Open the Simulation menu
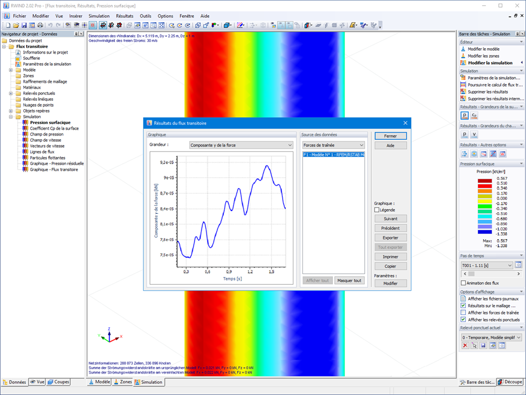Viewport: 526px width, 395px height. [x=99, y=16]
